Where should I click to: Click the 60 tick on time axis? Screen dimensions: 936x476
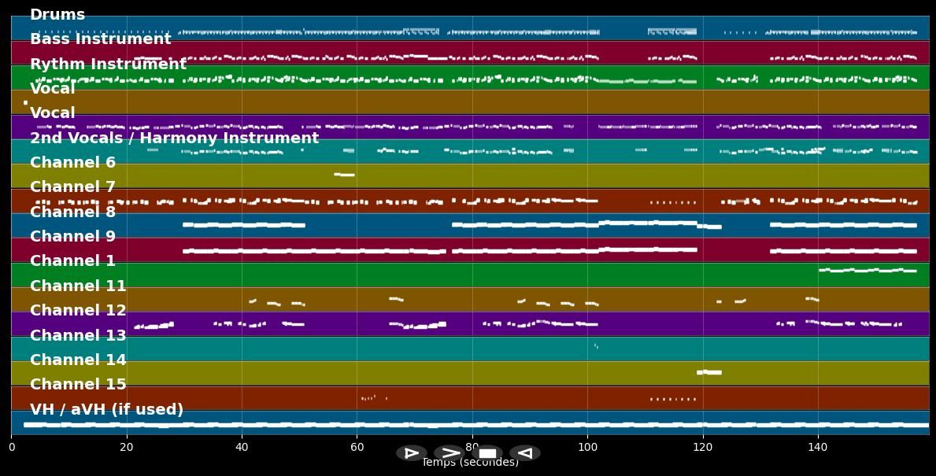coord(357,448)
